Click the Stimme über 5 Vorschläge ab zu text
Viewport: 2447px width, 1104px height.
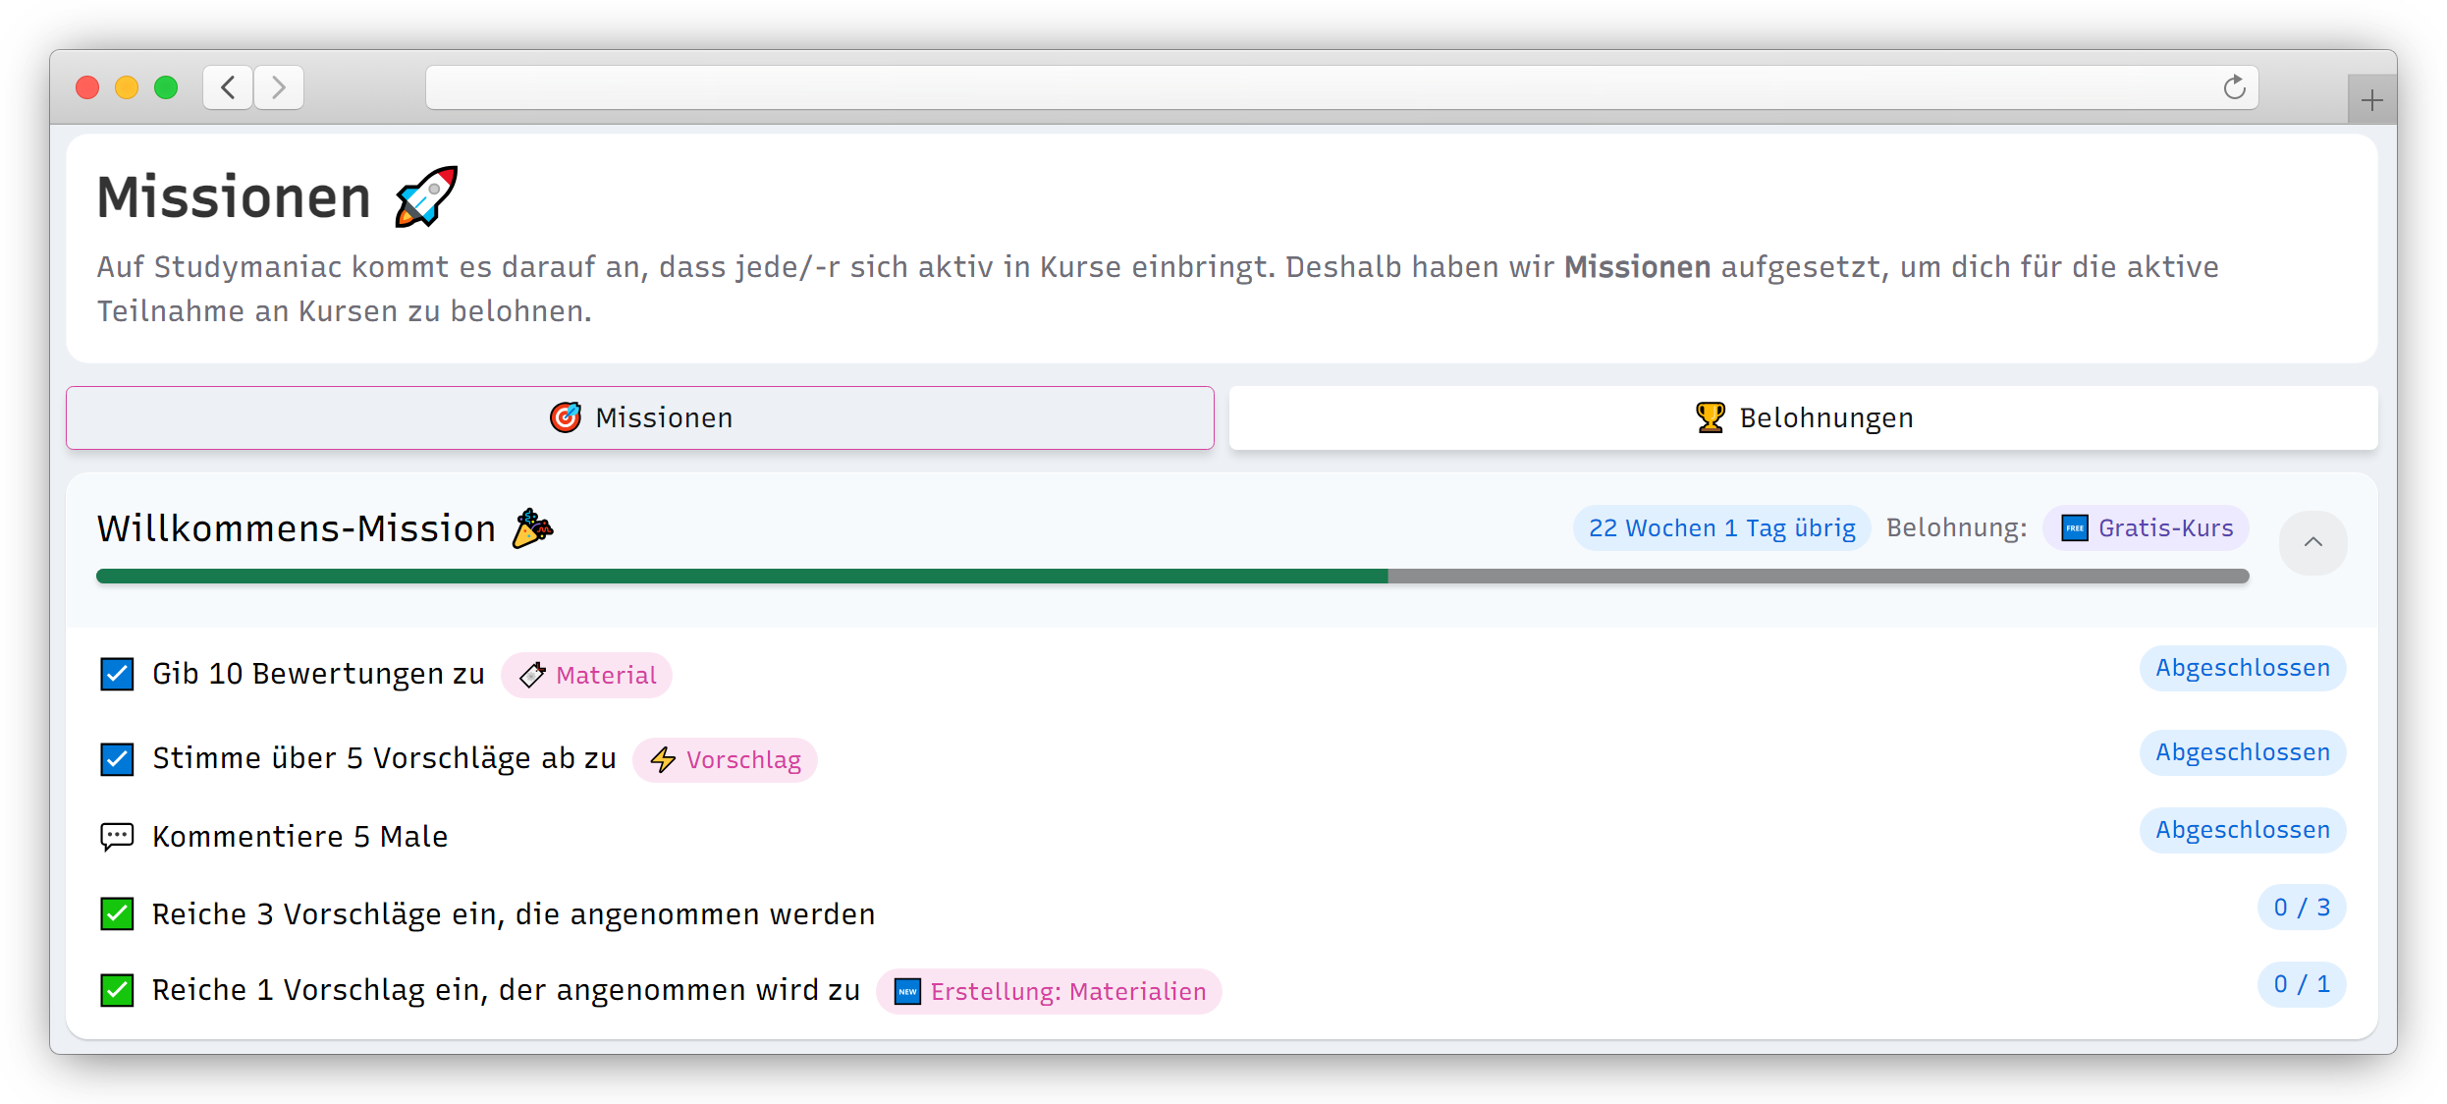coord(384,758)
